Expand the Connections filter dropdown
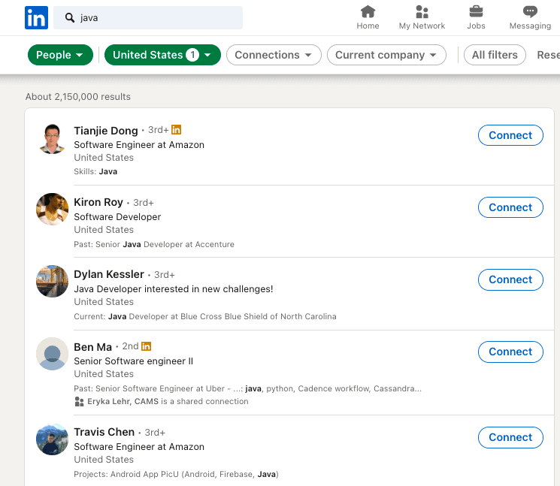Viewport: 560px width, 486px height. coord(274,55)
